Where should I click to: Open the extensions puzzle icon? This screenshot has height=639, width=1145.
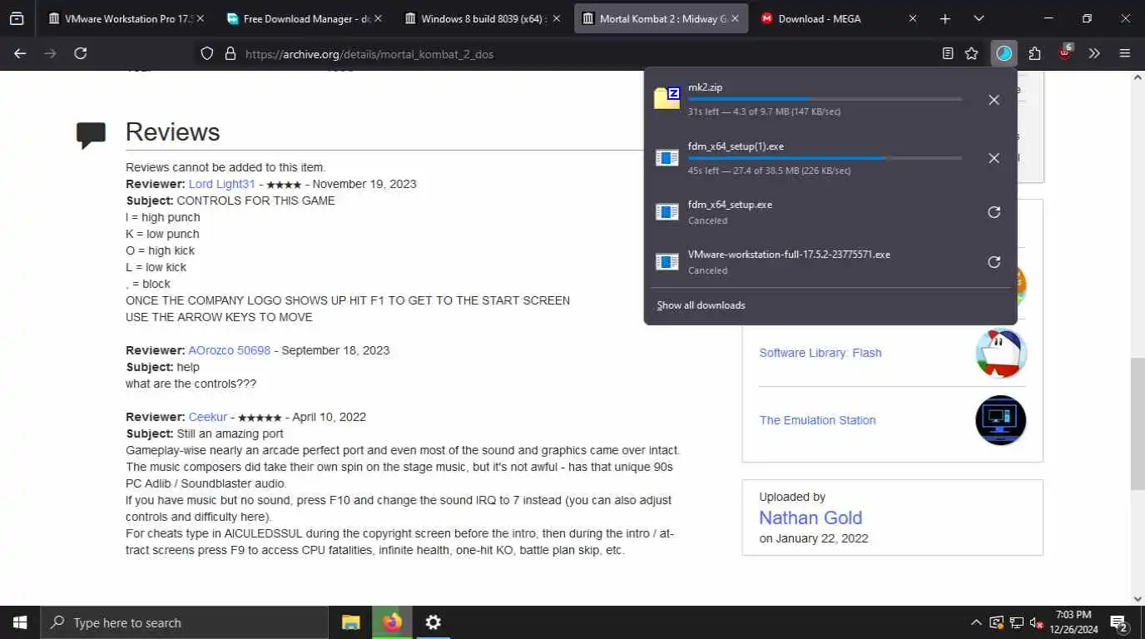1034,53
